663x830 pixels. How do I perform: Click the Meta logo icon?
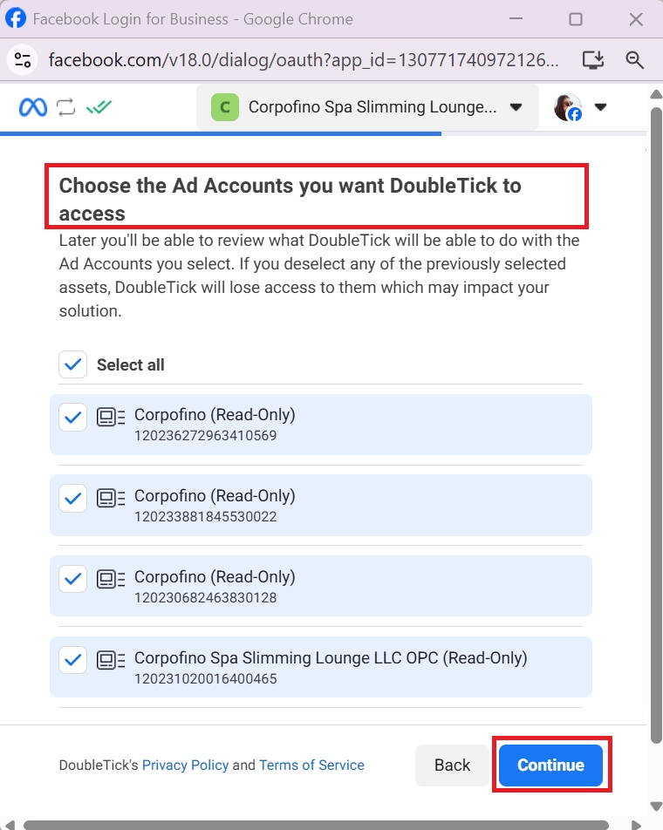click(x=33, y=107)
